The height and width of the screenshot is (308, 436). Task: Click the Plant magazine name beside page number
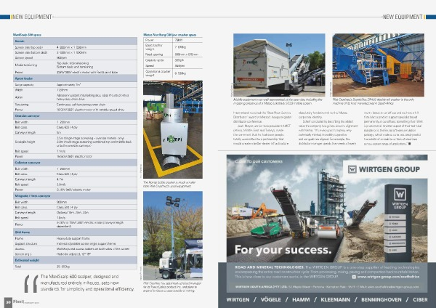point(19,301)
